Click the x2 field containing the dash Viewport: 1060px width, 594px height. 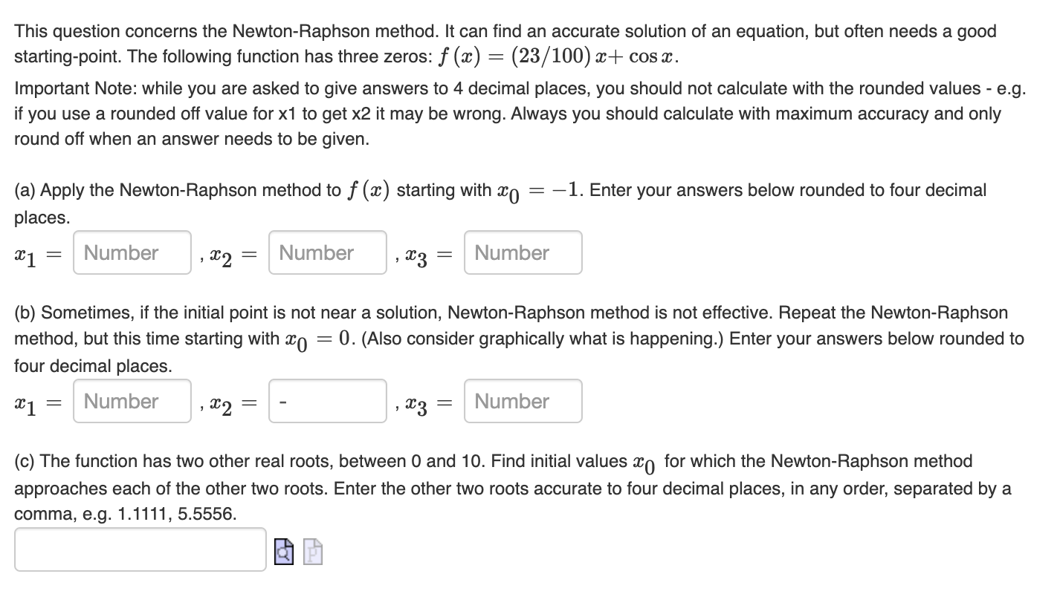pyautogui.click(x=327, y=401)
